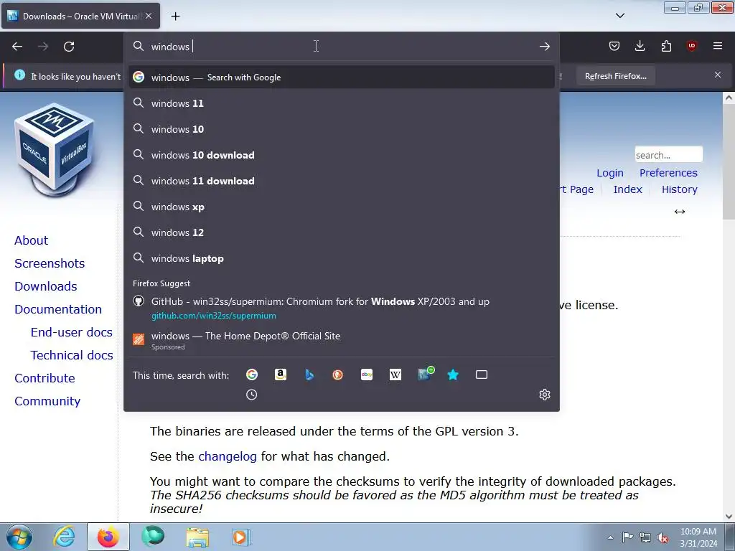Click the Preferences link
The height and width of the screenshot is (551, 735).
click(668, 173)
